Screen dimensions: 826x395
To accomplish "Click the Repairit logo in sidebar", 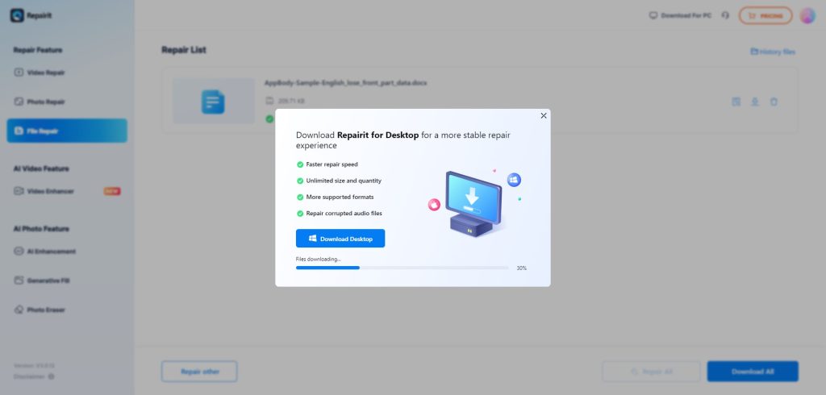I will [31, 15].
